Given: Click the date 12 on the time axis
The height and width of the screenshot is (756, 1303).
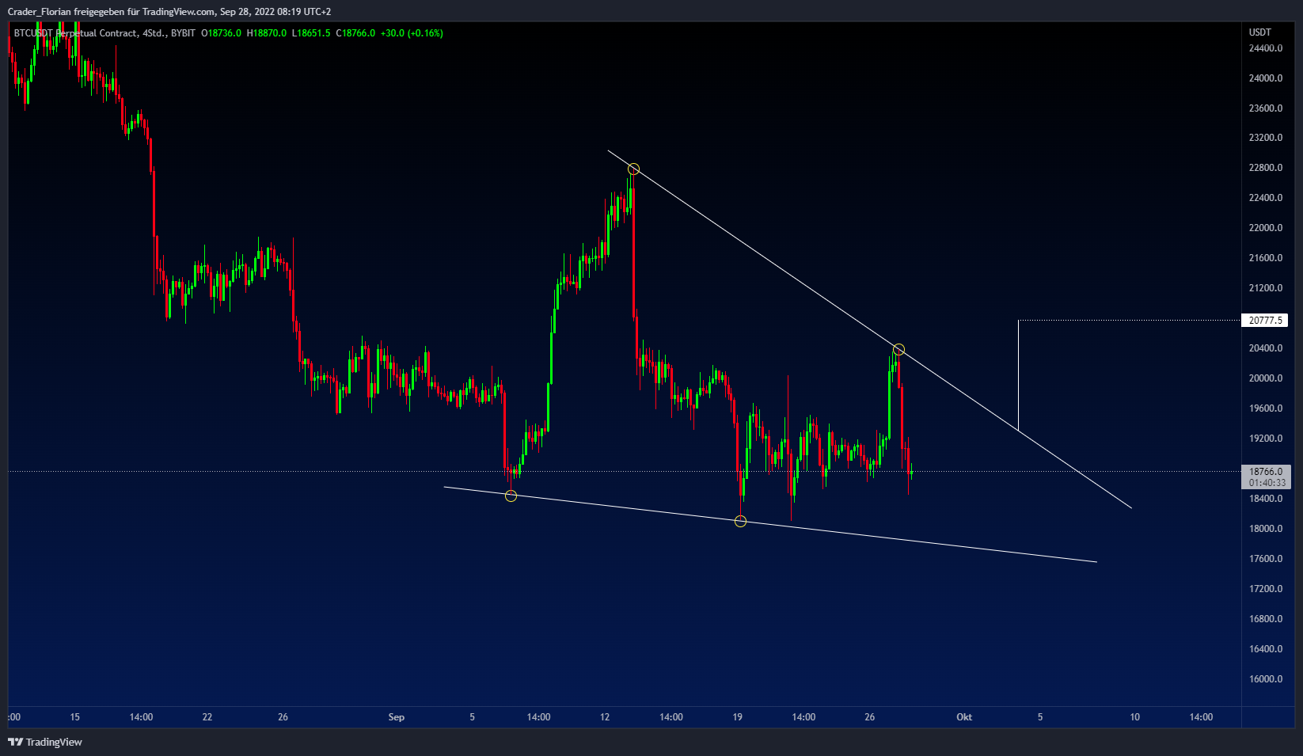Looking at the screenshot, I should (605, 717).
